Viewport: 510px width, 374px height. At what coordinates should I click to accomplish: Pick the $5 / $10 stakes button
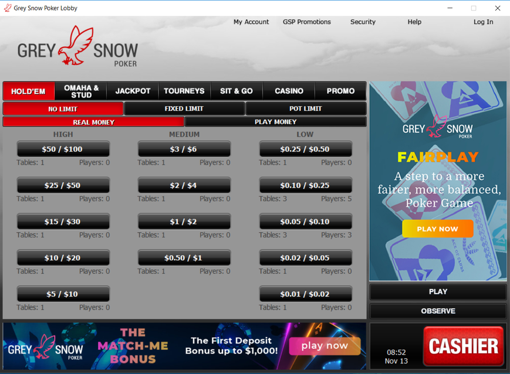click(x=63, y=294)
